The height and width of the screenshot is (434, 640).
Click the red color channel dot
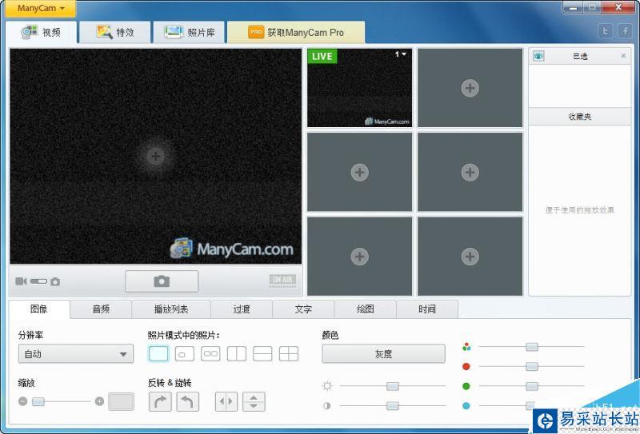(466, 366)
